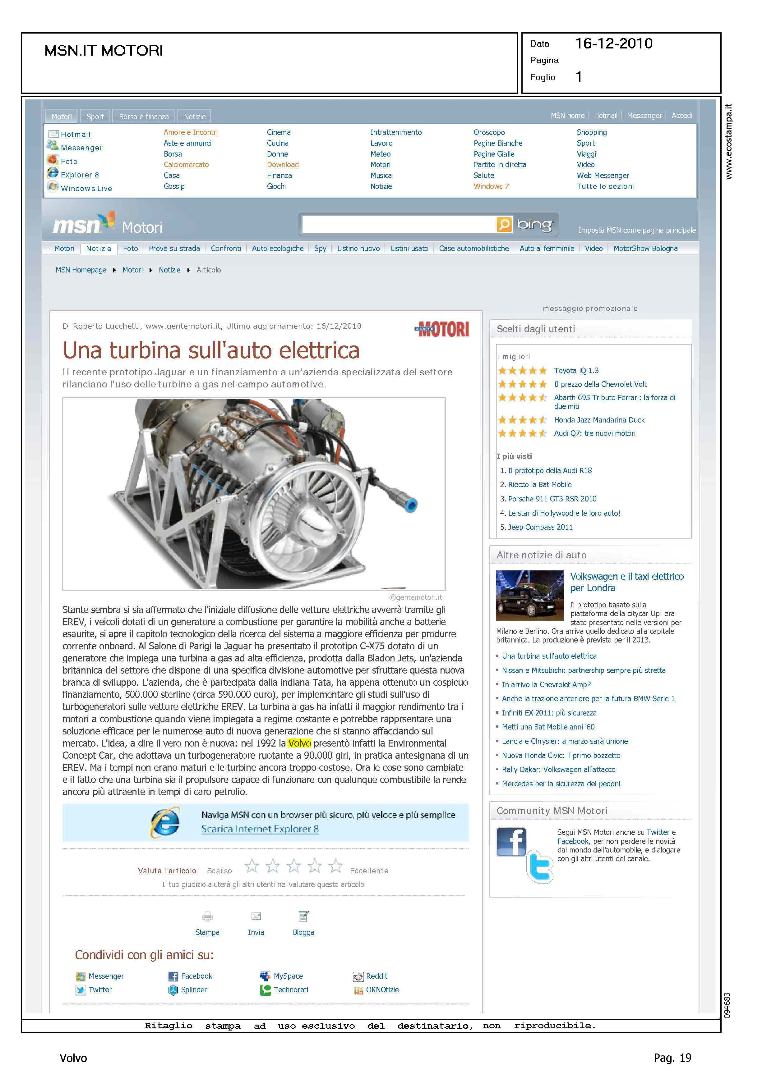Click the Stampa printer icon

point(207,916)
